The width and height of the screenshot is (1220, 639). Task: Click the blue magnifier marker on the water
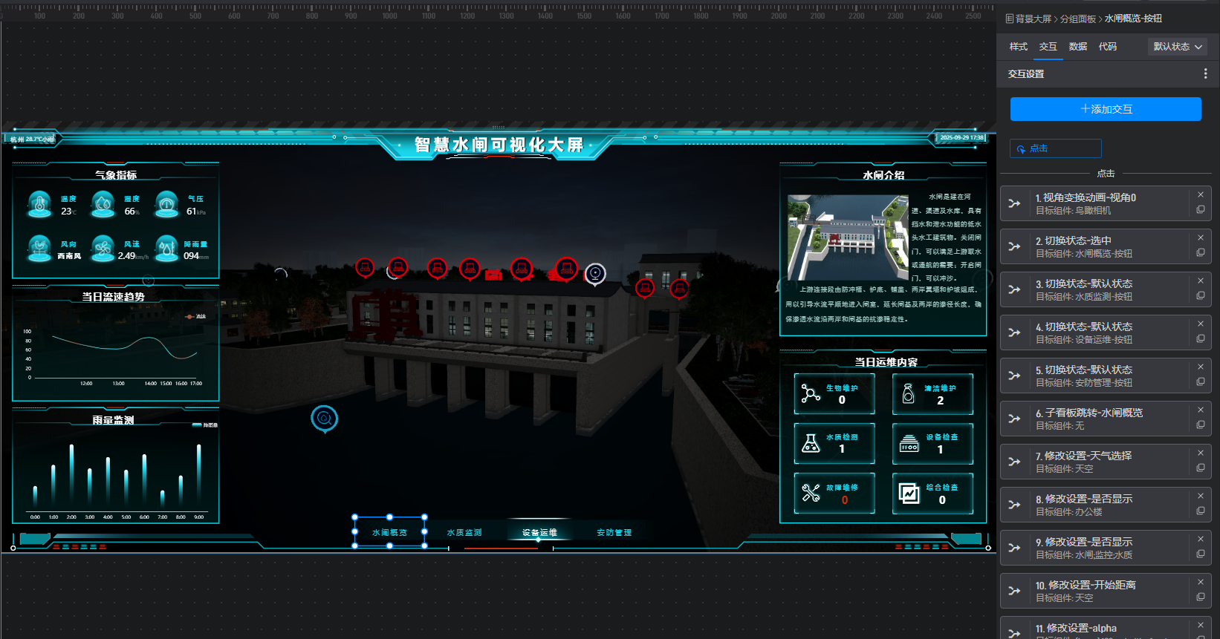pos(324,419)
